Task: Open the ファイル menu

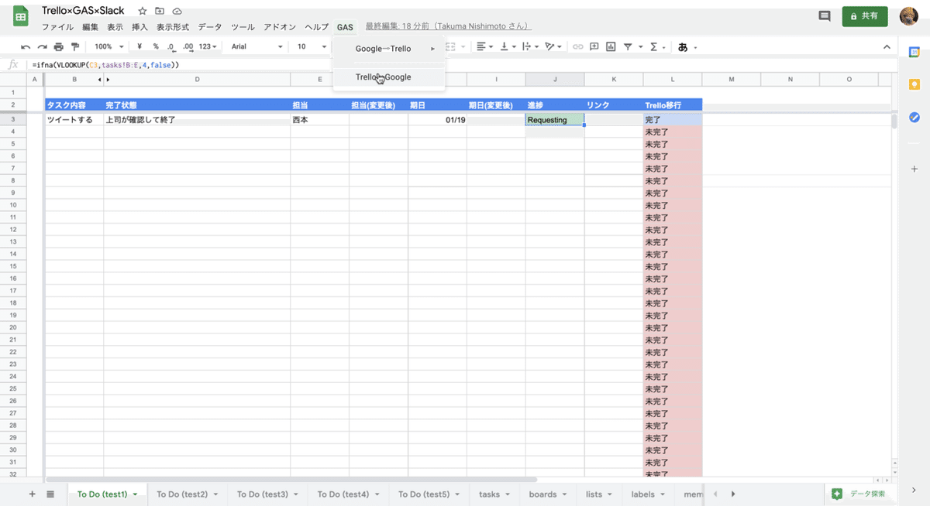Action: [x=57, y=27]
